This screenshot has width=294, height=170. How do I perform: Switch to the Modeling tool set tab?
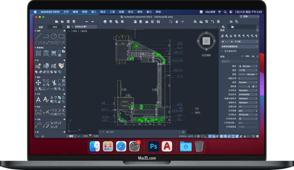[55, 27]
